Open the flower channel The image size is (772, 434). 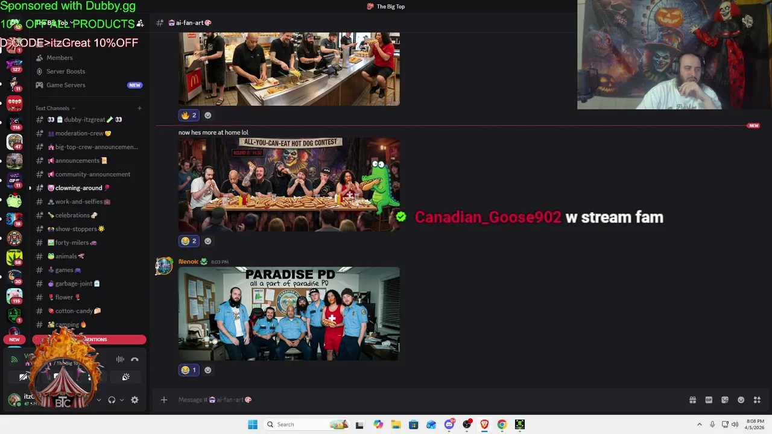coord(89,297)
